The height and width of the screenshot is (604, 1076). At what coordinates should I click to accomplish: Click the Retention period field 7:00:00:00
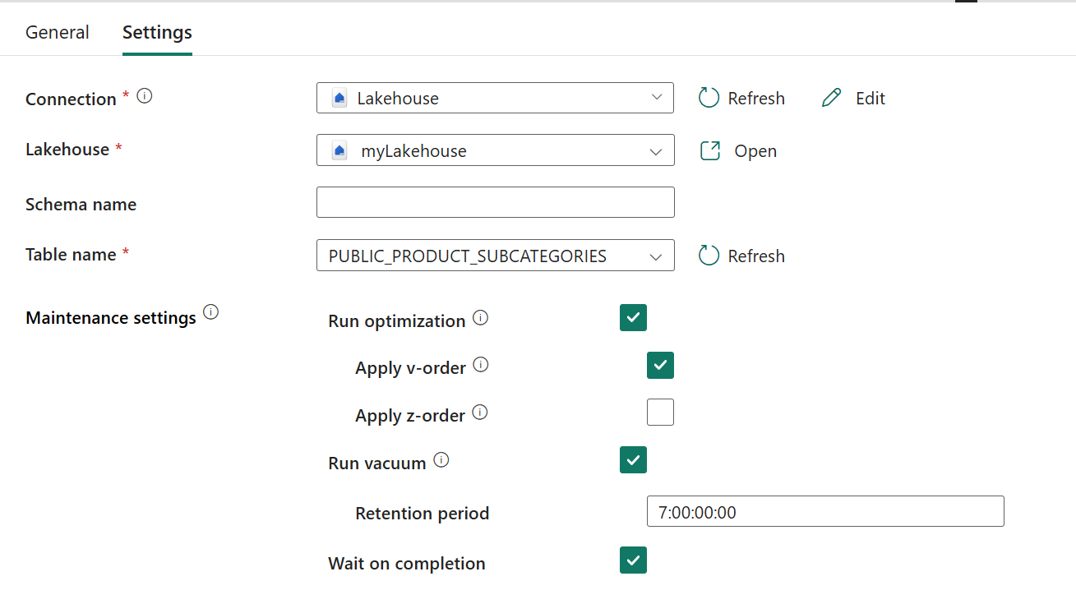pos(825,511)
